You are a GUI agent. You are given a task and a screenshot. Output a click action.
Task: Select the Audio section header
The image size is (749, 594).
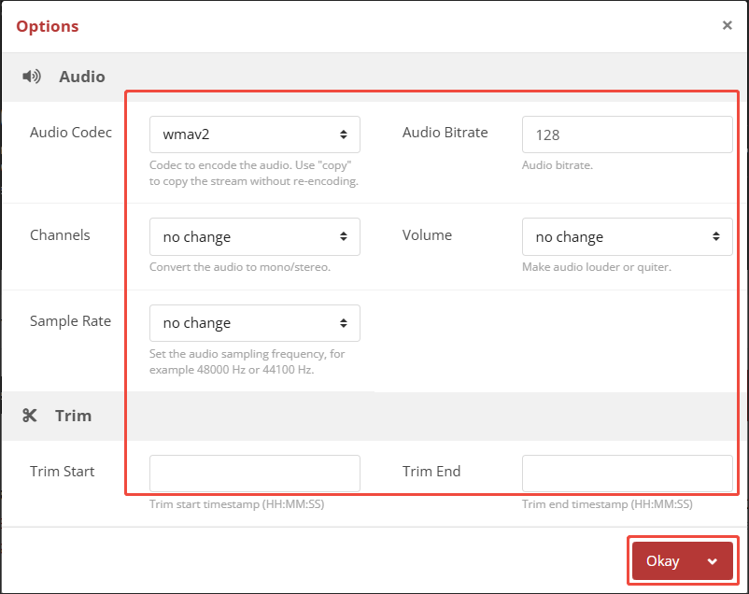tap(82, 77)
